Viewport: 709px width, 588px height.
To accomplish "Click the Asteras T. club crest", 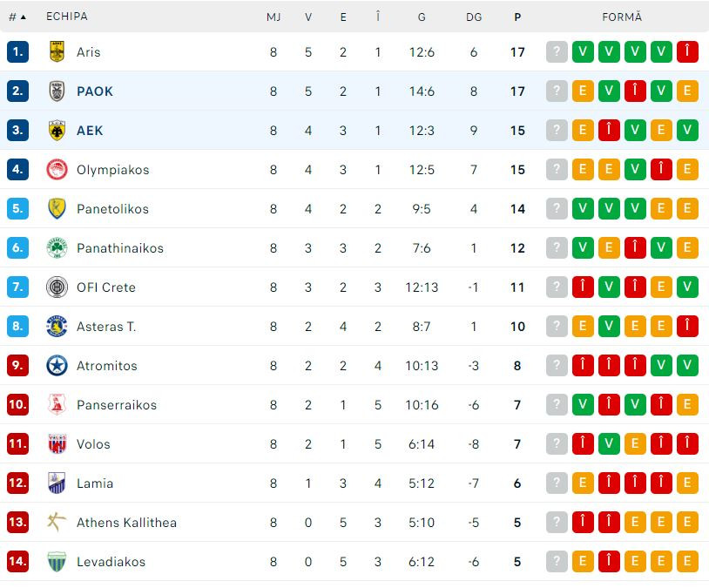I will pos(57,327).
